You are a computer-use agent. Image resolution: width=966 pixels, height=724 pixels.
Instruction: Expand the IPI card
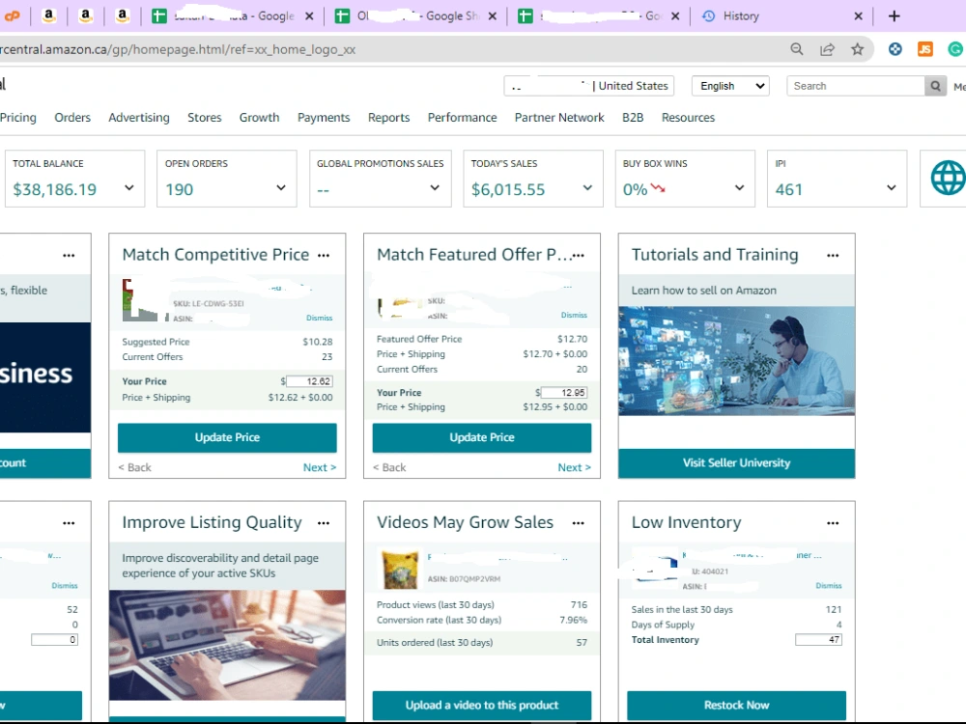point(892,188)
